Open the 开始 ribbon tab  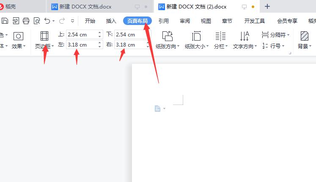pyautogui.click(x=90, y=21)
